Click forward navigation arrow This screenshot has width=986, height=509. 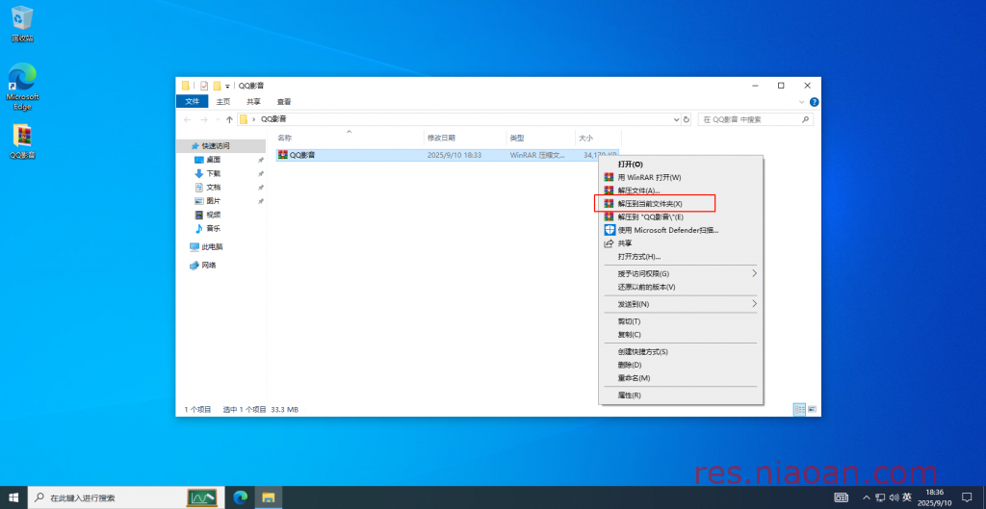point(204,119)
